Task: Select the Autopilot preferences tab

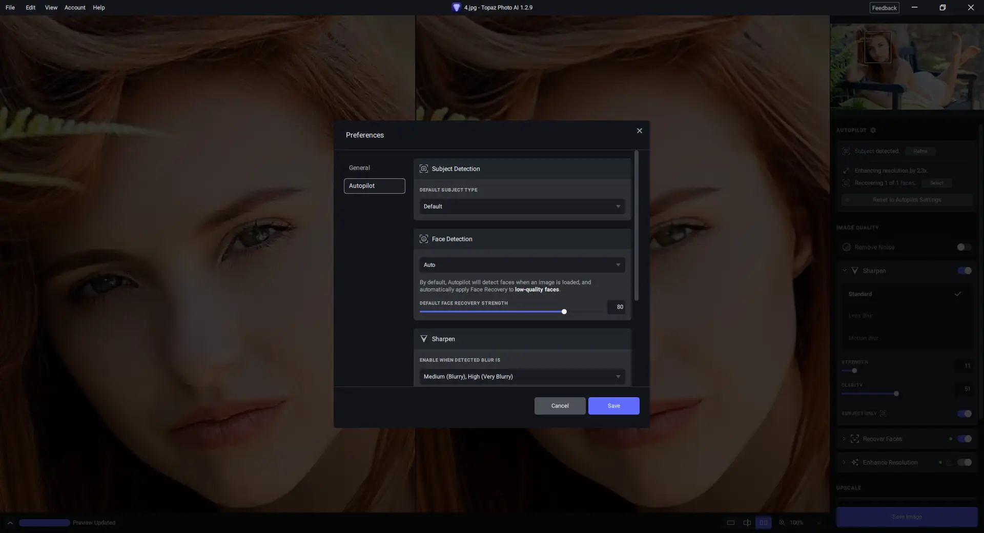Action: (x=374, y=186)
